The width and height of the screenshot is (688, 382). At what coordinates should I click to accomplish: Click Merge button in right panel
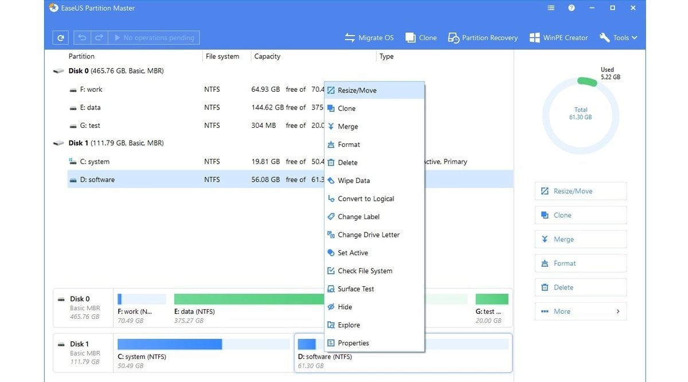pos(581,239)
